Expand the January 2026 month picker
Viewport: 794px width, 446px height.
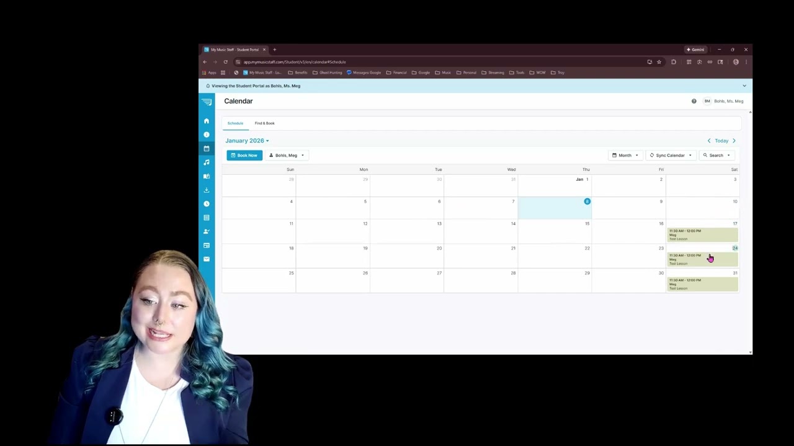tap(247, 141)
